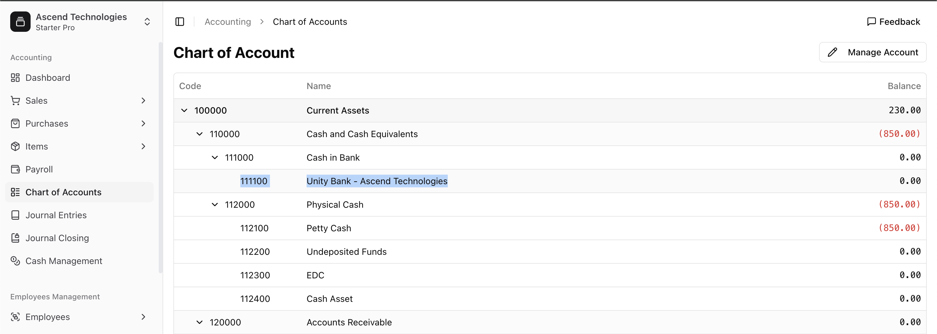Image resolution: width=937 pixels, height=334 pixels.
Task: Click the Manage Account button
Action: (873, 52)
